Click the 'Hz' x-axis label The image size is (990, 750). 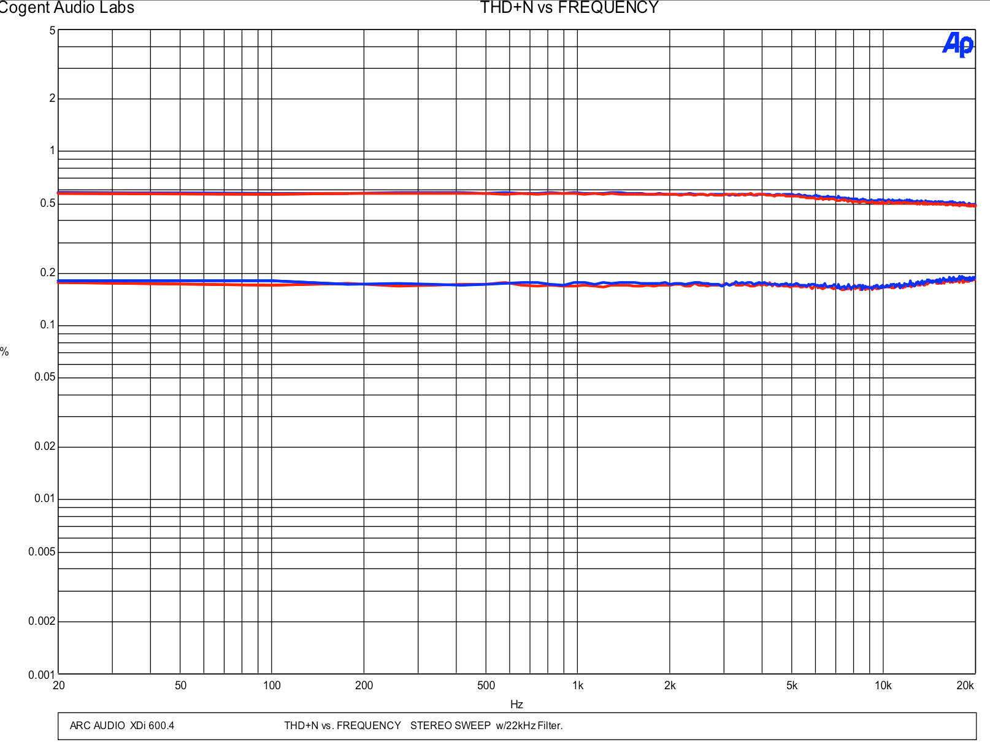pyautogui.click(x=516, y=705)
